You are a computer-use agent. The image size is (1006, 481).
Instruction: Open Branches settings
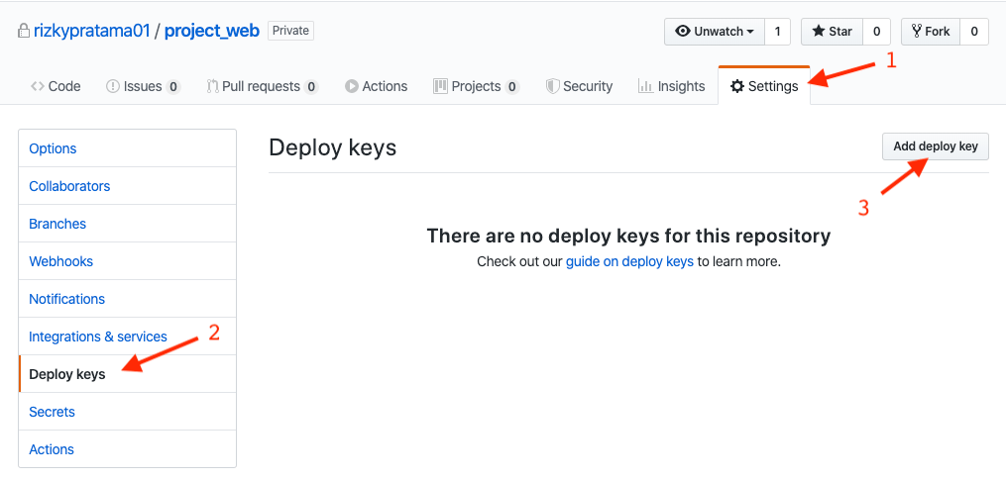click(x=127, y=224)
